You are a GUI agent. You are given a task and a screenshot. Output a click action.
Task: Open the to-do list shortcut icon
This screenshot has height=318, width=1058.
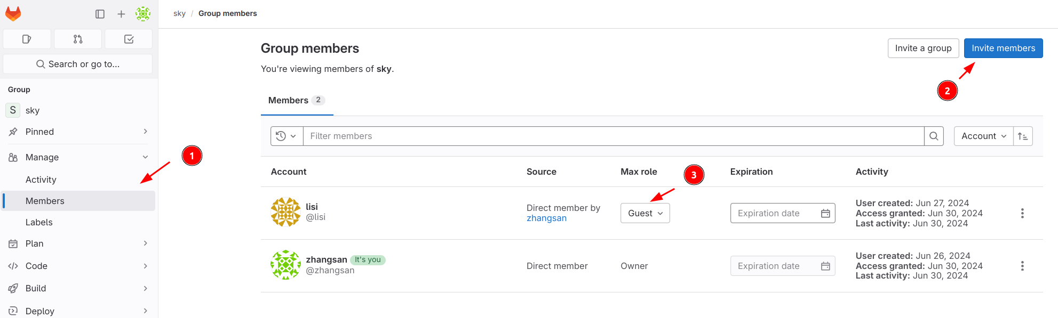[x=129, y=39]
